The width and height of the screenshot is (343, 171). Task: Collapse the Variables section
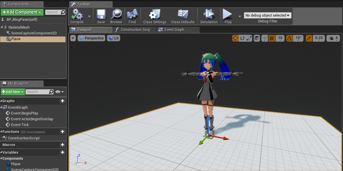click(1, 152)
